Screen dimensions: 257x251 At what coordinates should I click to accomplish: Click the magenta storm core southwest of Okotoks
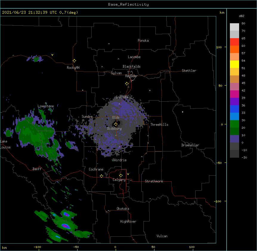click(65, 226)
